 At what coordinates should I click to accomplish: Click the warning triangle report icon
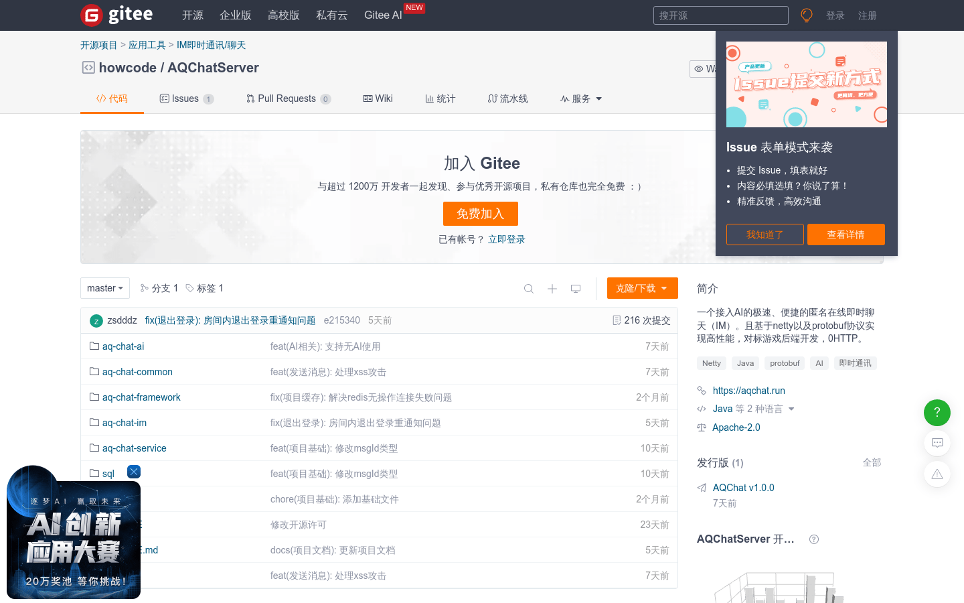click(x=937, y=474)
